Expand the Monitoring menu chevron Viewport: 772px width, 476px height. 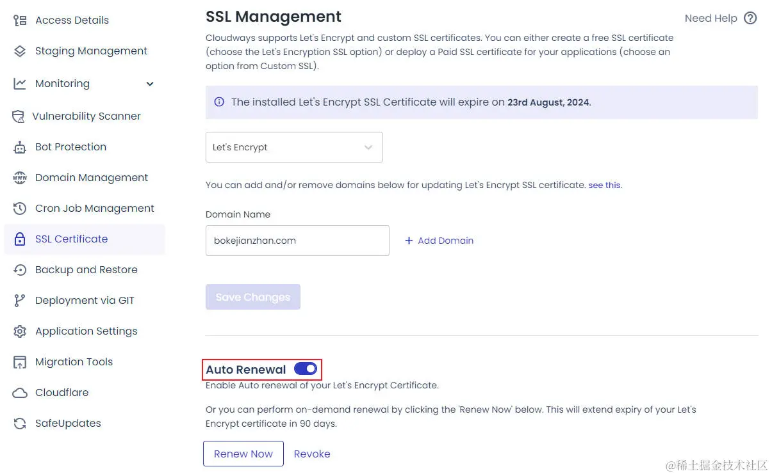(x=150, y=84)
